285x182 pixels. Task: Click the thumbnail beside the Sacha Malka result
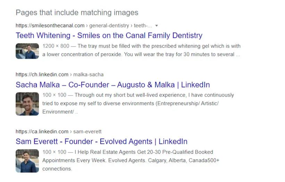click(x=27, y=104)
